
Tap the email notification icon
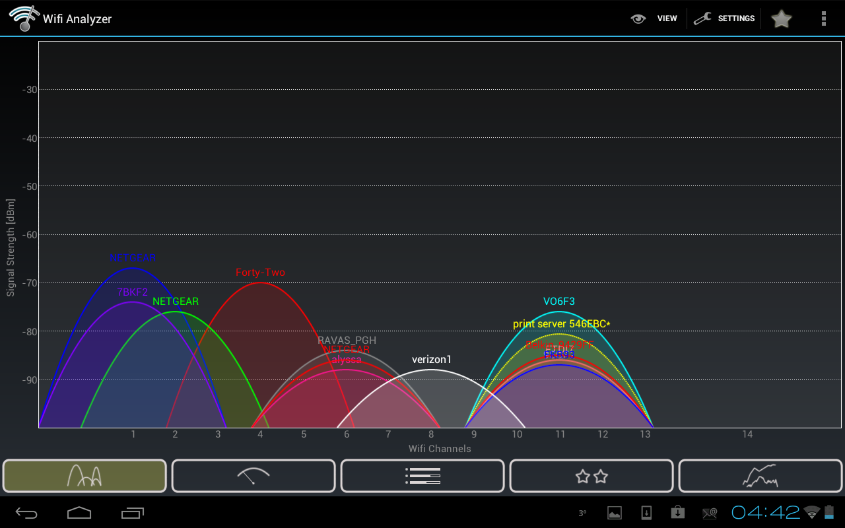[x=710, y=513]
